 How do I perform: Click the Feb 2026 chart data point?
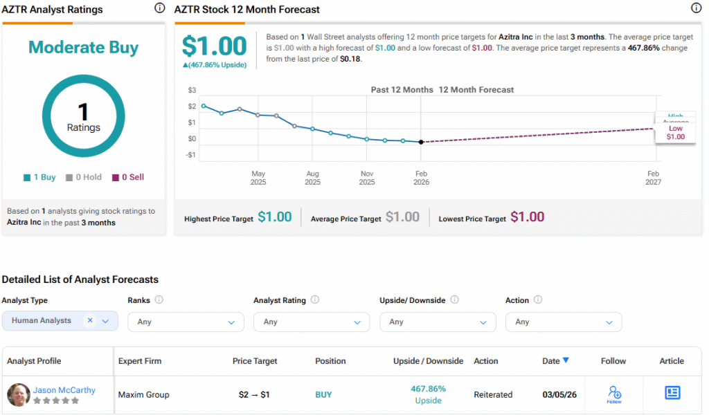click(x=421, y=142)
